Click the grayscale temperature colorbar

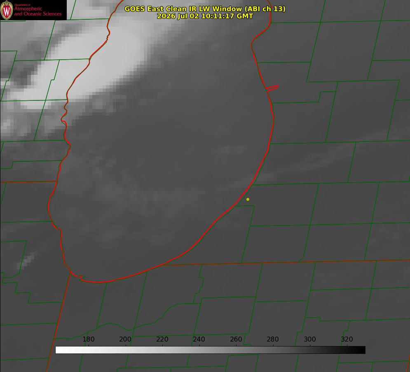[x=210, y=350]
